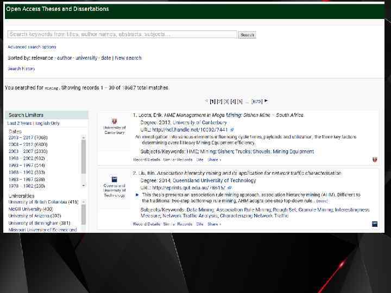This screenshot has height=293, width=391.
Task: Open Similar Records for Loots thesis
Action: 178,160
